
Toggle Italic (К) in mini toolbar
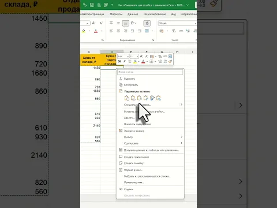click(125, 61)
